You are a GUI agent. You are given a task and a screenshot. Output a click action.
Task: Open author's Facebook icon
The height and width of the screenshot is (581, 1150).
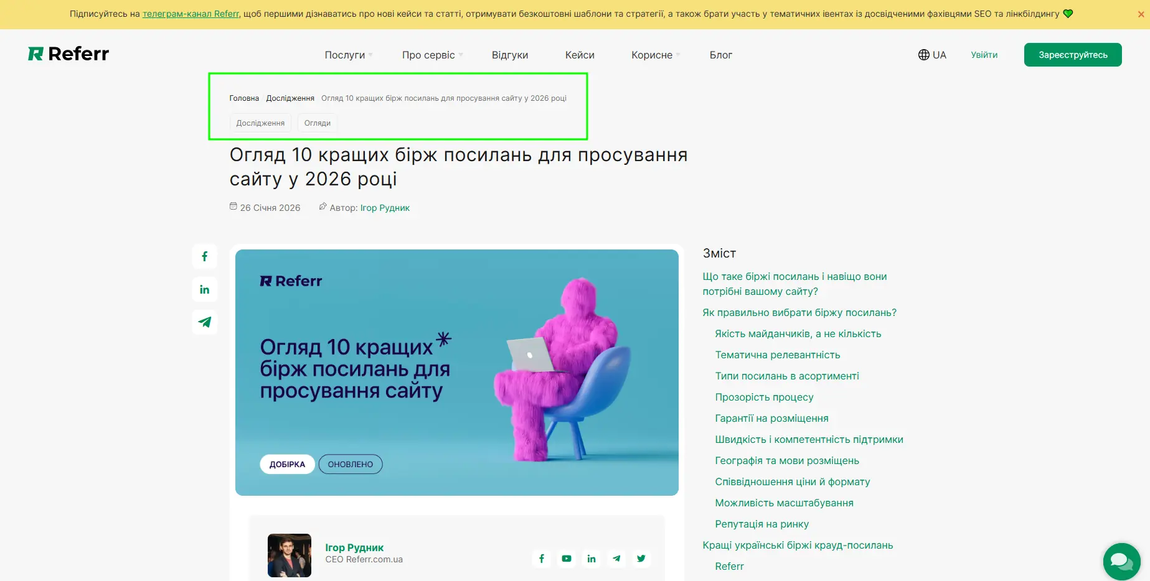541,558
